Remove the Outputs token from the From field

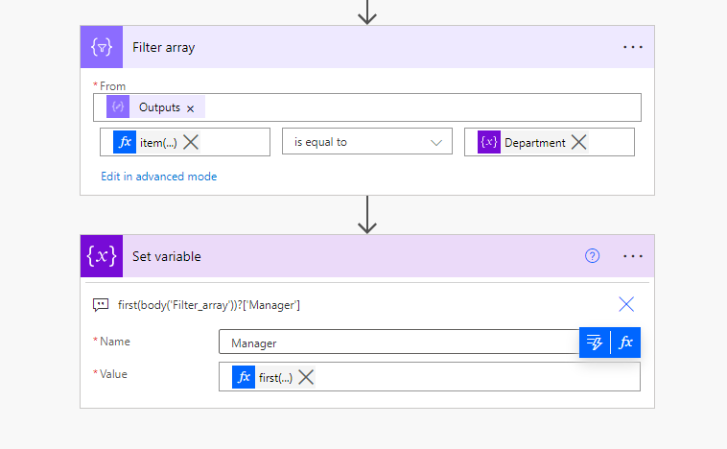190,108
